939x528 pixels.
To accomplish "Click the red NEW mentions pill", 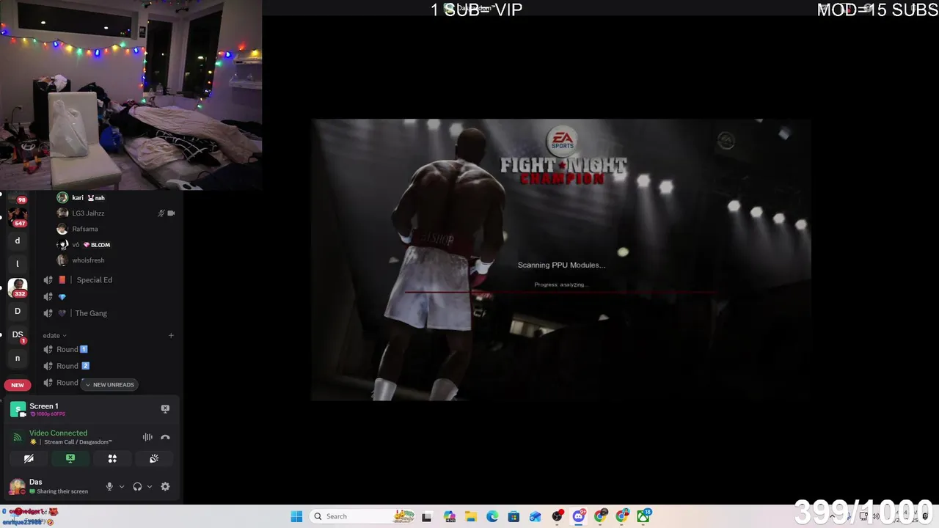I will pos(18,385).
